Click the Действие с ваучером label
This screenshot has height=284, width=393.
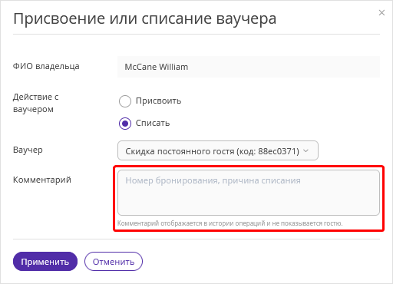pyautogui.click(x=36, y=103)
